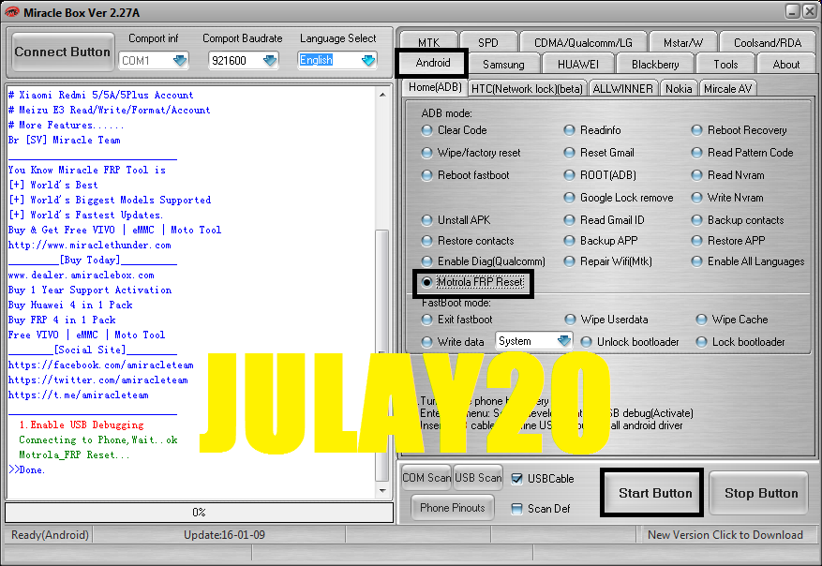The image size is (822, 566).
Task: Choose Write Nvram radio option
Action: coord(696,198)
